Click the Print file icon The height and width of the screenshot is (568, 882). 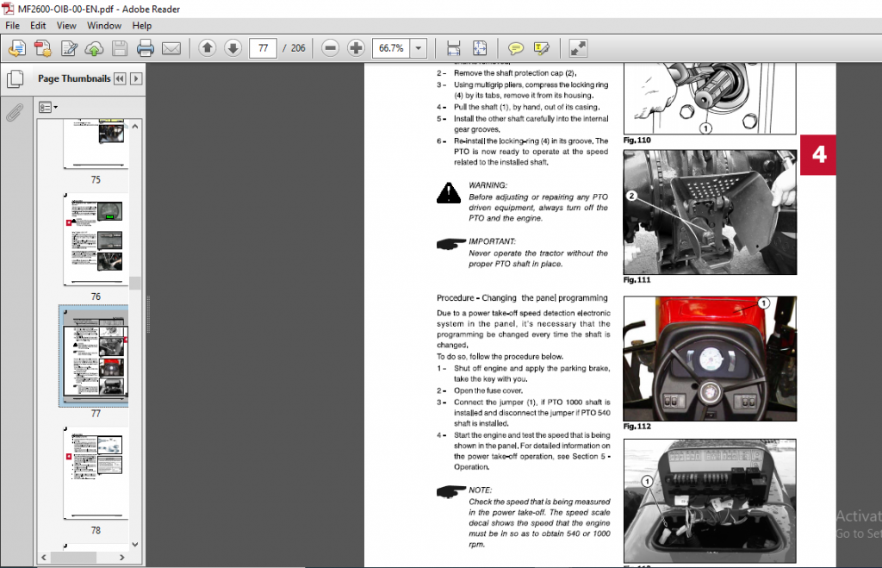(145, 48)
